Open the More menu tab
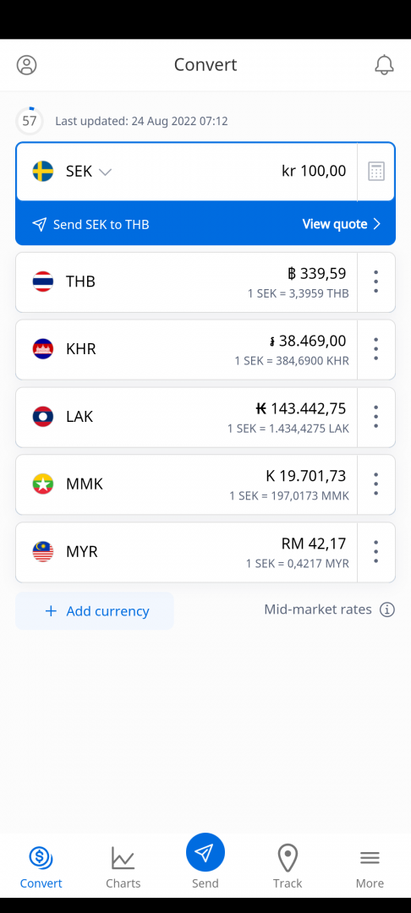This screenshot has width=411, height=913. point(370,867)
